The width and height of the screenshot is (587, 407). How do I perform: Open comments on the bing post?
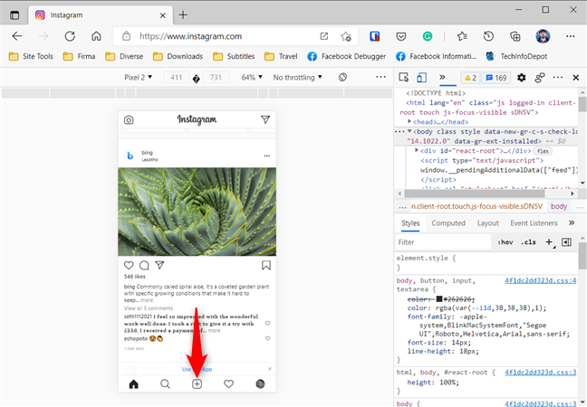pos(144,265)
